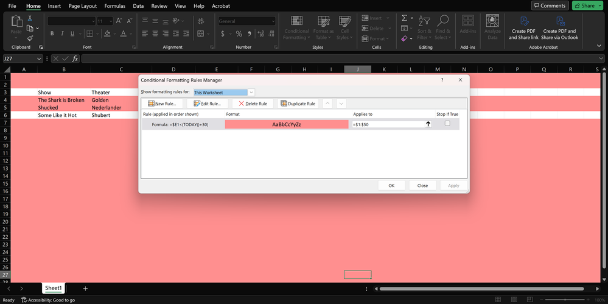Screen dimensions: 608x304
Task: Click the Delete Rule button
Action: click(253, 104)
